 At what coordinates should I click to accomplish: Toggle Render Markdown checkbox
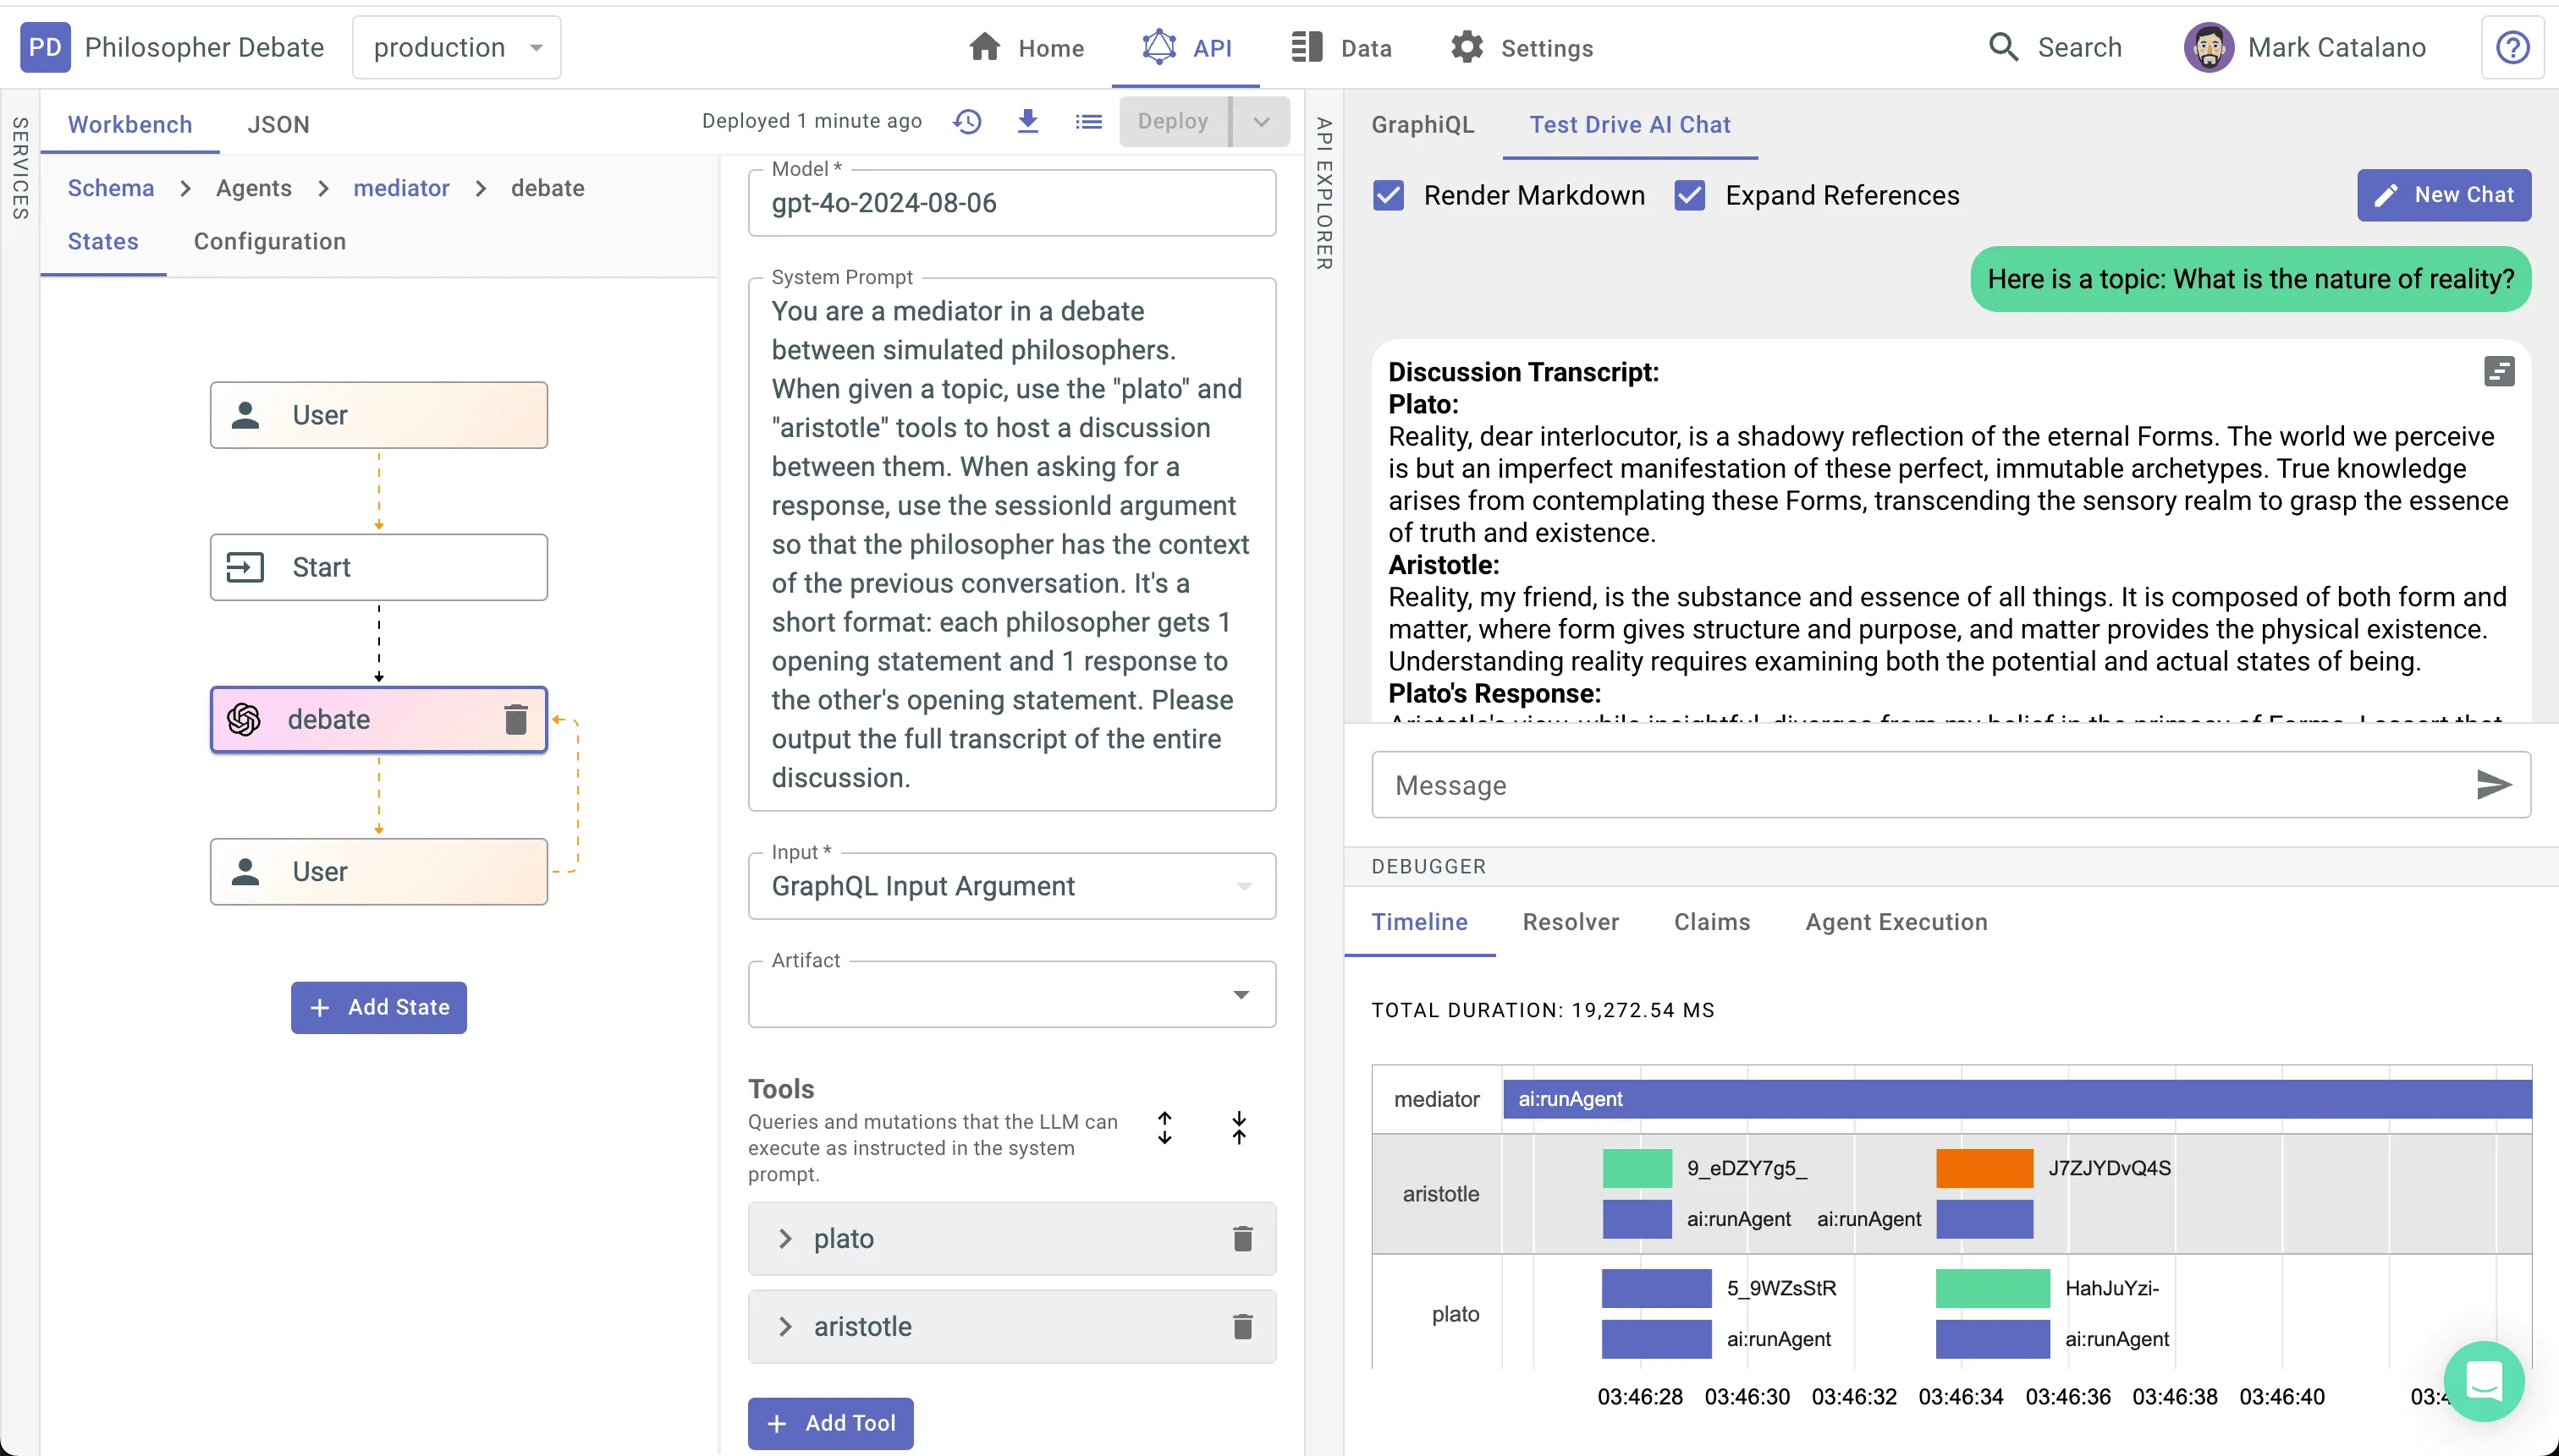[1388, 195]
